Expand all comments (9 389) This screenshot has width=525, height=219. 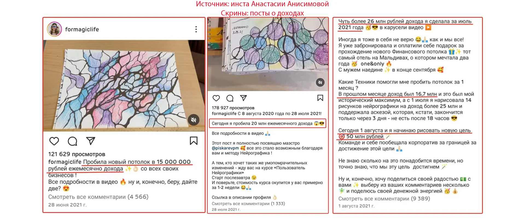tap(384, 199)
